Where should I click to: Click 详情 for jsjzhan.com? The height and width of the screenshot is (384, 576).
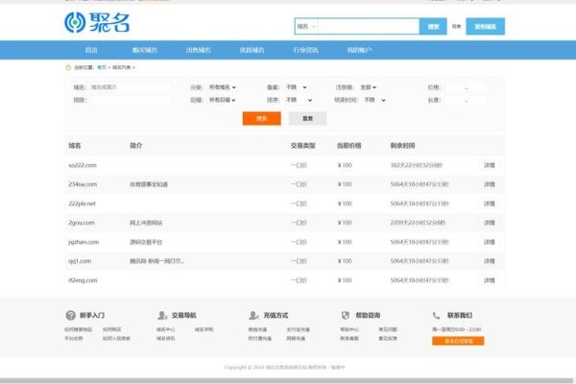(490, 242)
